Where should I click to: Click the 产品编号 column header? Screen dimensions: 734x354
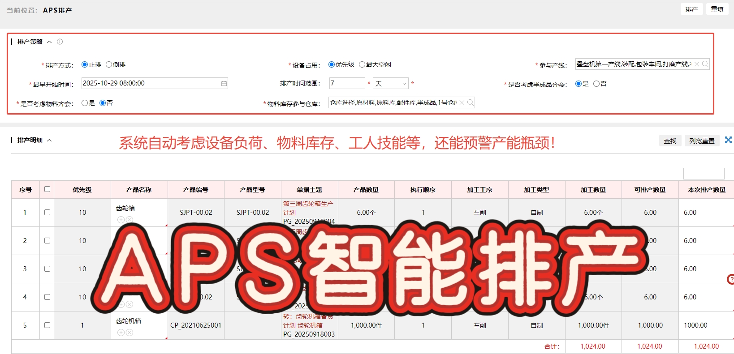pos(196,190)
